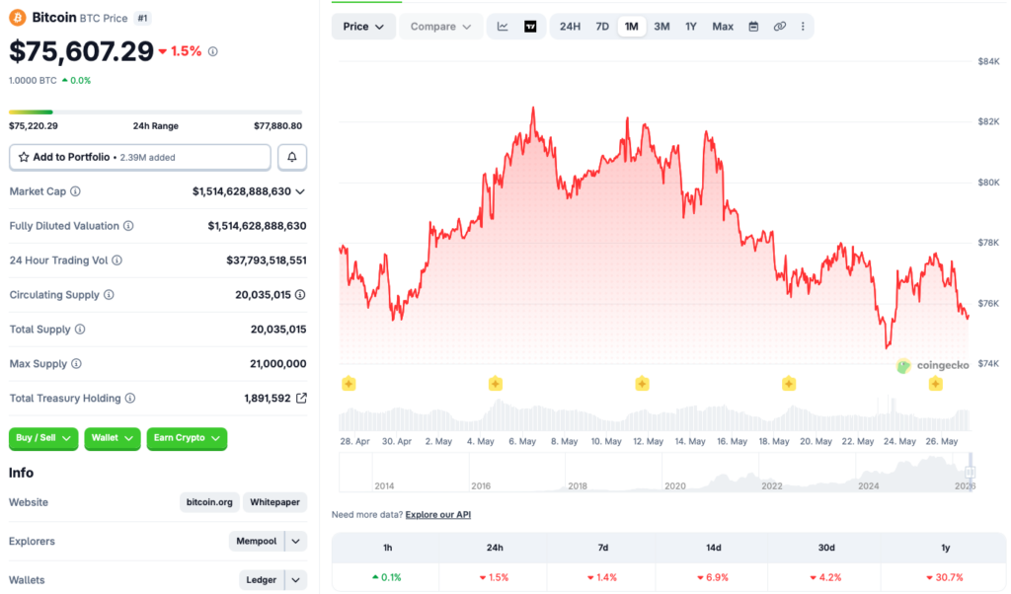Open the Wallet dropdown
Screen dimensions: 1011x594
click(x=113, y=438)
